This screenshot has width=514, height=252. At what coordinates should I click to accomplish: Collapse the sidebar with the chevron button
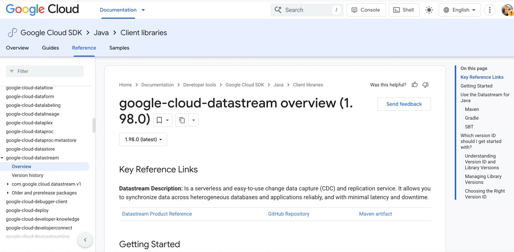85,240
